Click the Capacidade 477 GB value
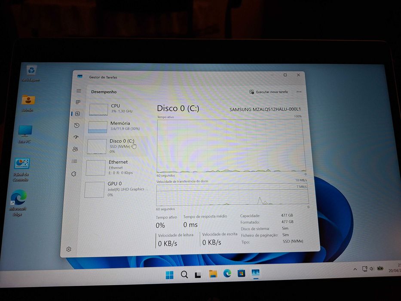Viewport: 401px width, 301px height. click(x=287, y=215)
